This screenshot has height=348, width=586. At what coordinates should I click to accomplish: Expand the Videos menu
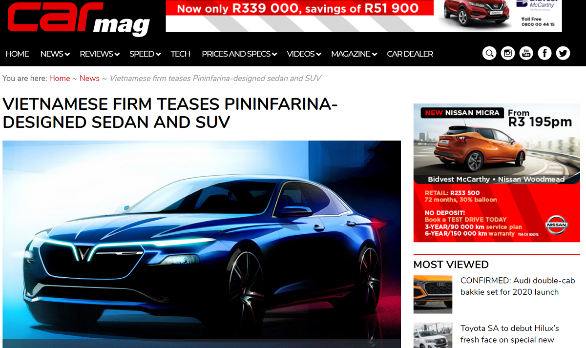[x=304, y=54]
